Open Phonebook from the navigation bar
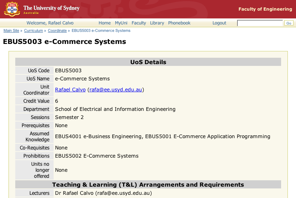Image resolution: width=296 pixels, height=198 pixels. [x=179, y=23]
